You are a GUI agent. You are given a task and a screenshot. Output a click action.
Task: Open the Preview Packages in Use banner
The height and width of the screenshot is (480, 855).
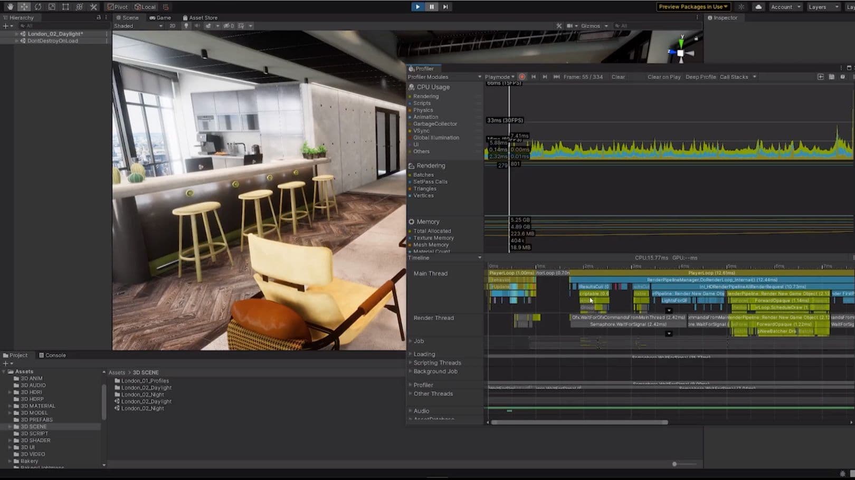(x=692, y=6)
